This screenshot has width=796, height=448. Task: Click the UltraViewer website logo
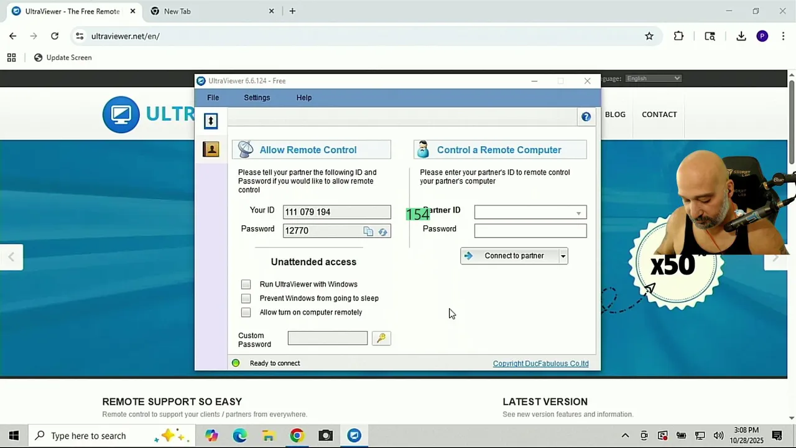(148, 114)
